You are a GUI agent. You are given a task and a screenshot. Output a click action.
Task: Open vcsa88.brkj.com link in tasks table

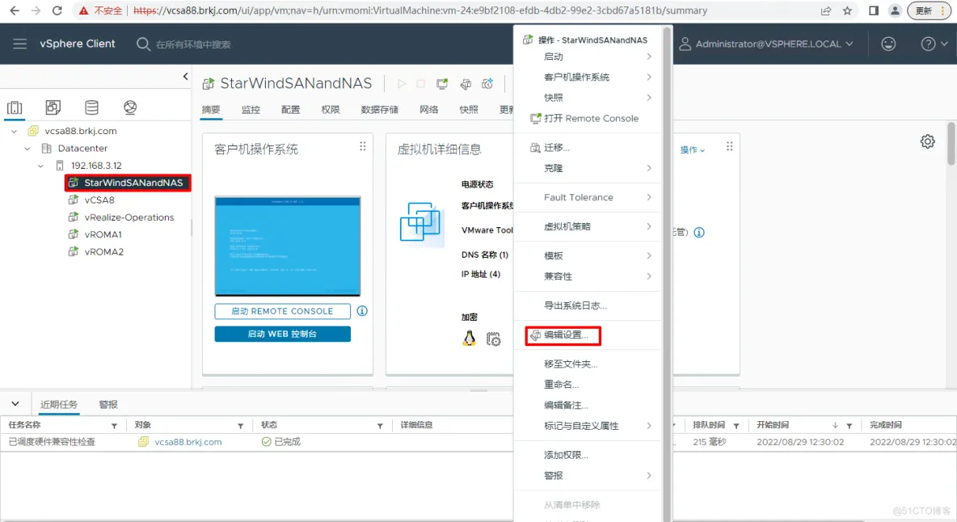(188, 442)
